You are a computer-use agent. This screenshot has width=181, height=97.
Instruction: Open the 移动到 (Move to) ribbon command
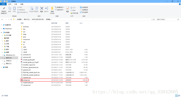[32, 10]
